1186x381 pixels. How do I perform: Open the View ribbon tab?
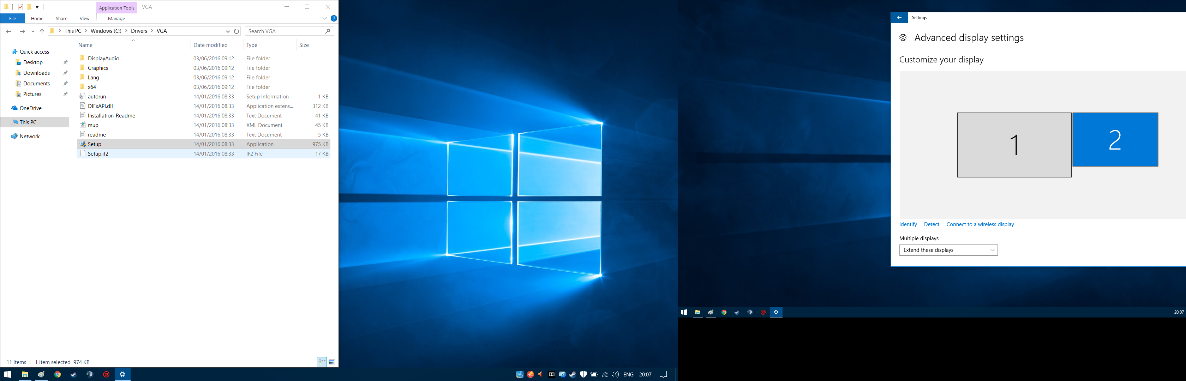coord(84,18)
